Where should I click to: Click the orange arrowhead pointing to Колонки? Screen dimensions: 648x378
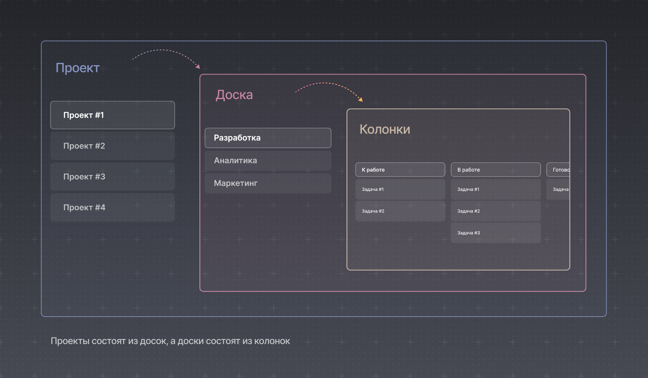(361, 100)
